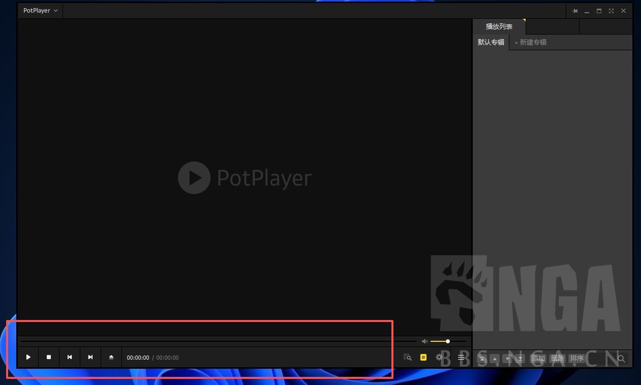The width and height of the screenshot is (641, 385).
Task: Open PotPlayer settings via the gear icon
Action: pyautogui.click(x=439, y=357)
